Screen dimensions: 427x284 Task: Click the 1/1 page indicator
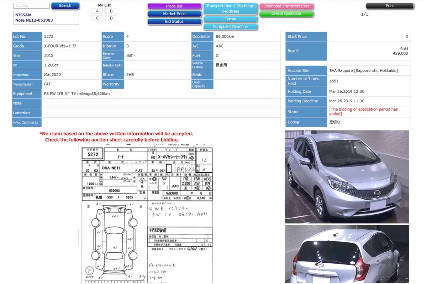pos(365,15)
